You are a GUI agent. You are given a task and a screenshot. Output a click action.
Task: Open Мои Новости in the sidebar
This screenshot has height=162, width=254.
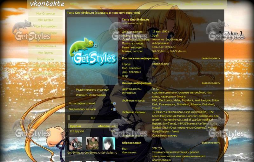pyautogui.click(x=45, y=59)
